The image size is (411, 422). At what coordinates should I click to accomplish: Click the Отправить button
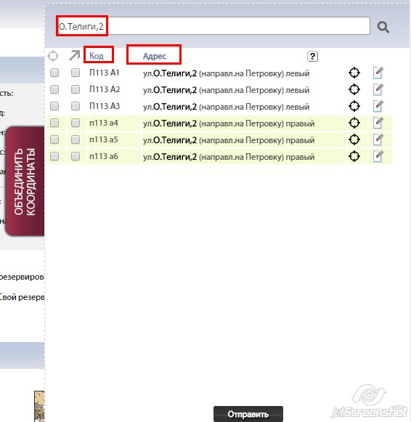point(248,414)
